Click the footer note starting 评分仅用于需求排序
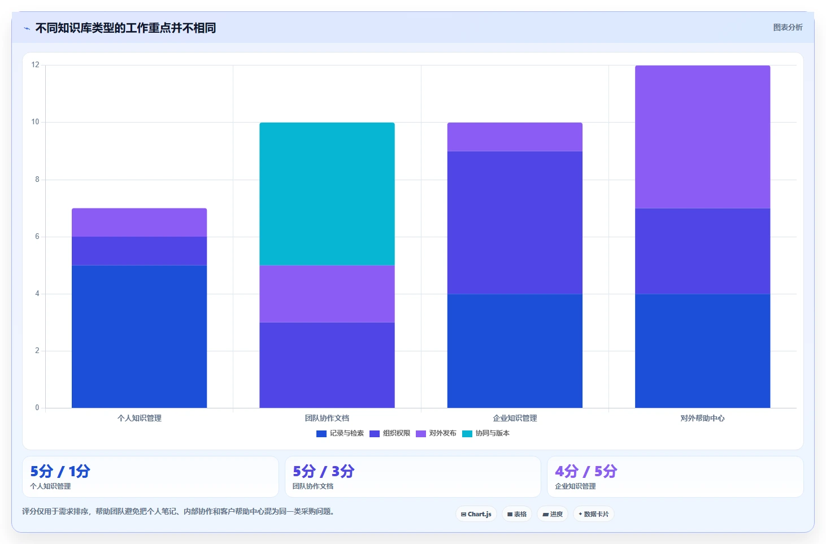Viewport: 826px width, 544px height. (179, 512)
